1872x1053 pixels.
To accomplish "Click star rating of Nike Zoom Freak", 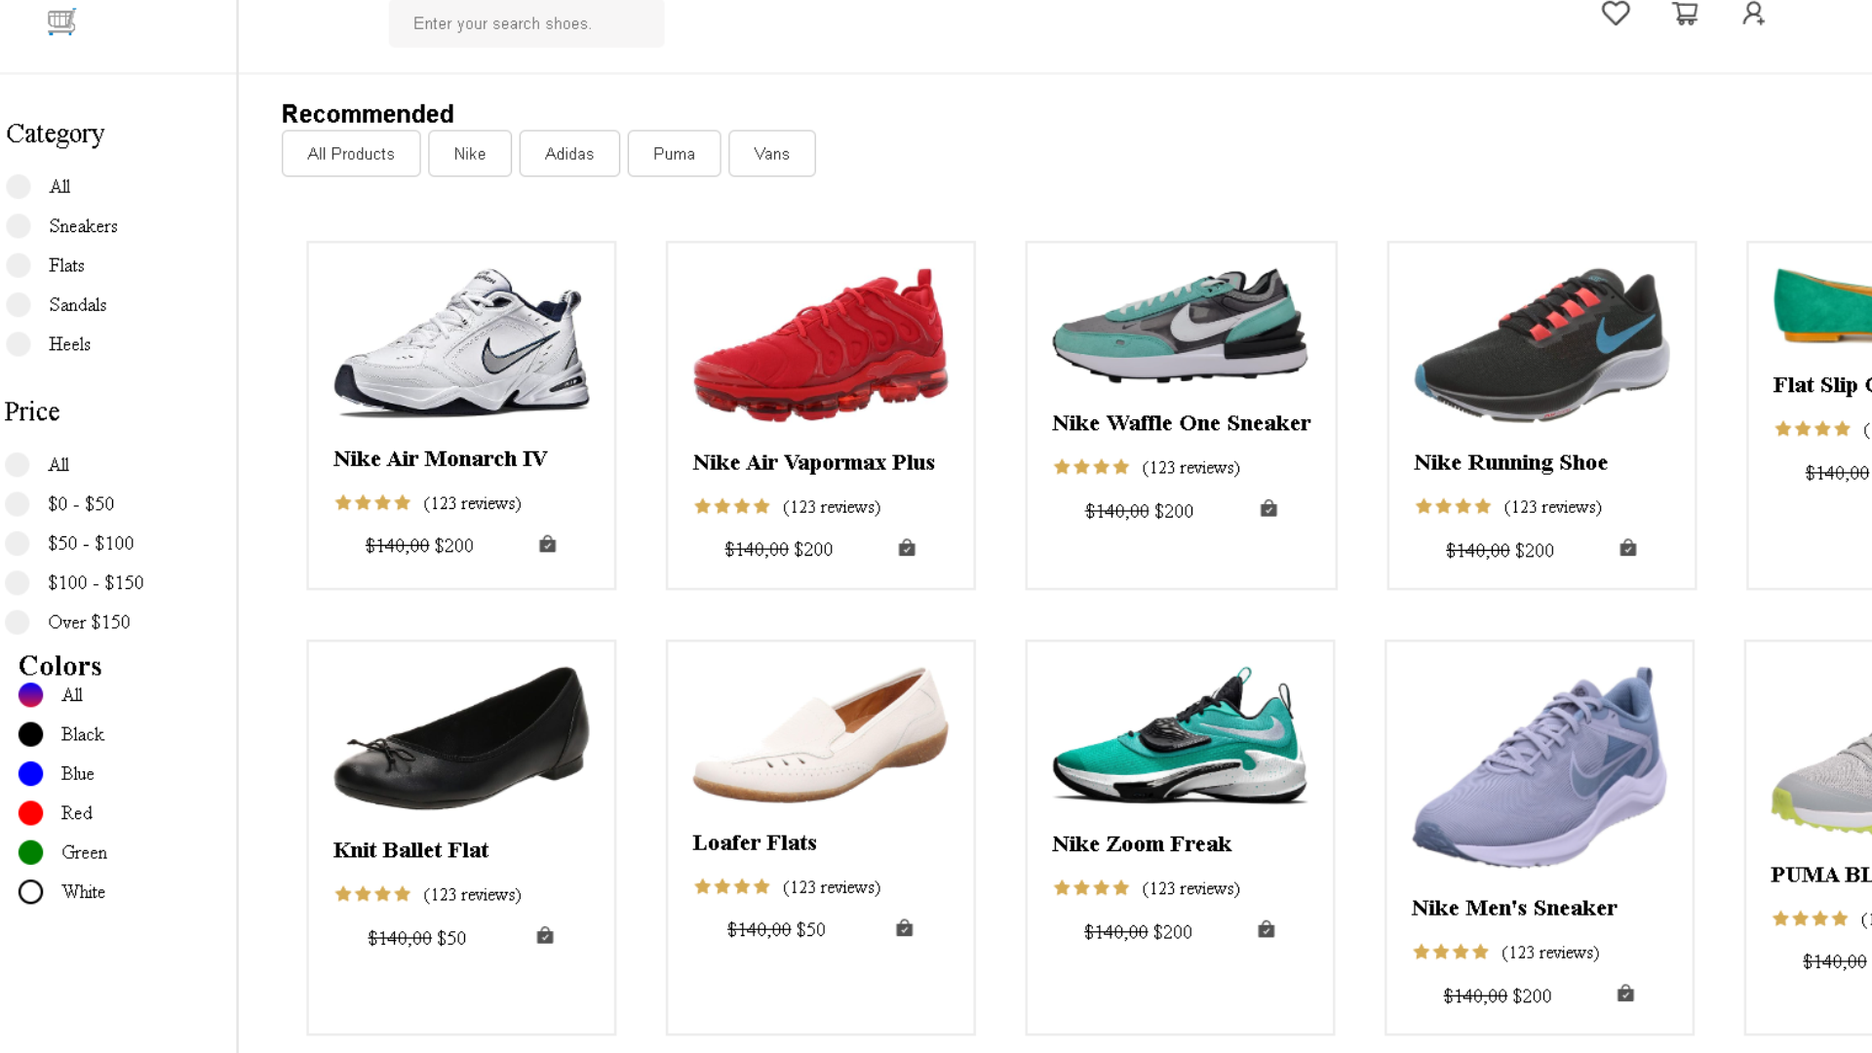I will 1092,888.
